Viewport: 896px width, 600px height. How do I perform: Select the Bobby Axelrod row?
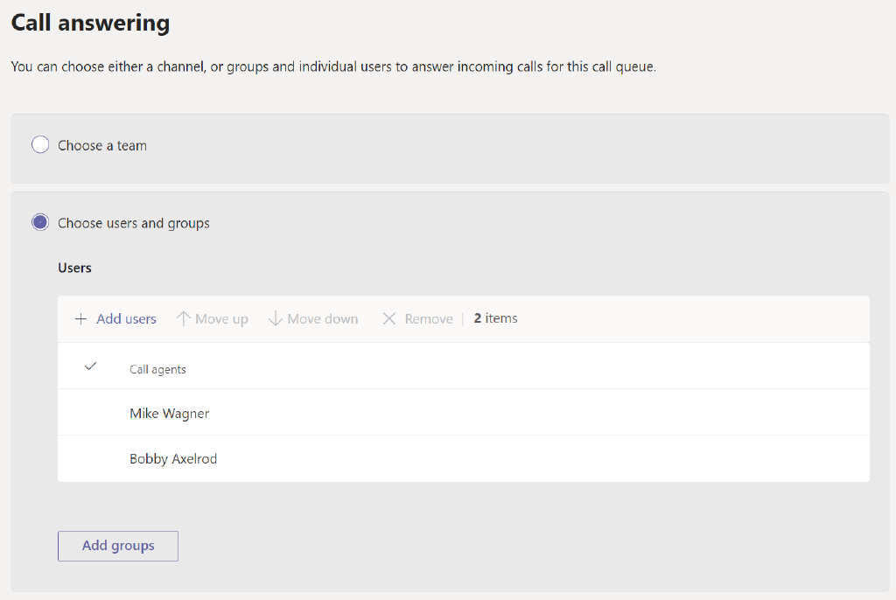pyautogui.click(x=173, y=457)
